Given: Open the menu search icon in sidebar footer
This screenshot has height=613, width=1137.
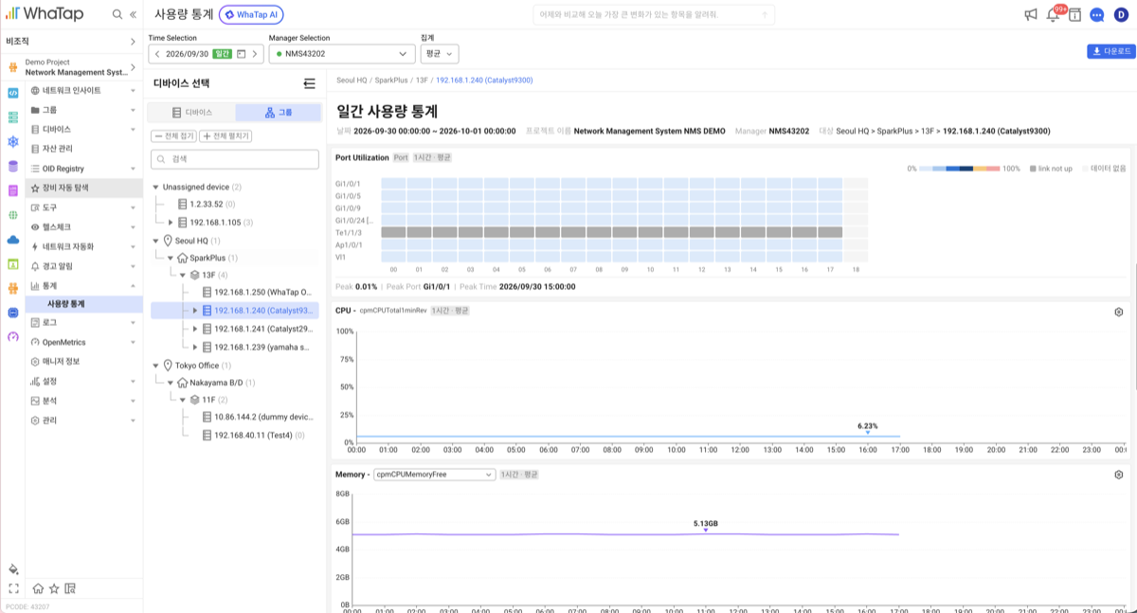Looking at the screenshot, I should (x=70, y=588).
